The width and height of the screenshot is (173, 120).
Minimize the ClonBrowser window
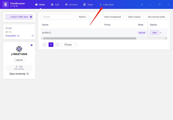[151, 4]
